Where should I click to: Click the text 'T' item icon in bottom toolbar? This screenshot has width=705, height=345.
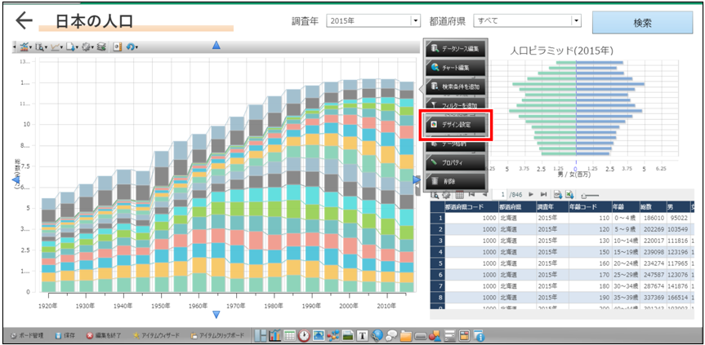[x=362, y=335]
